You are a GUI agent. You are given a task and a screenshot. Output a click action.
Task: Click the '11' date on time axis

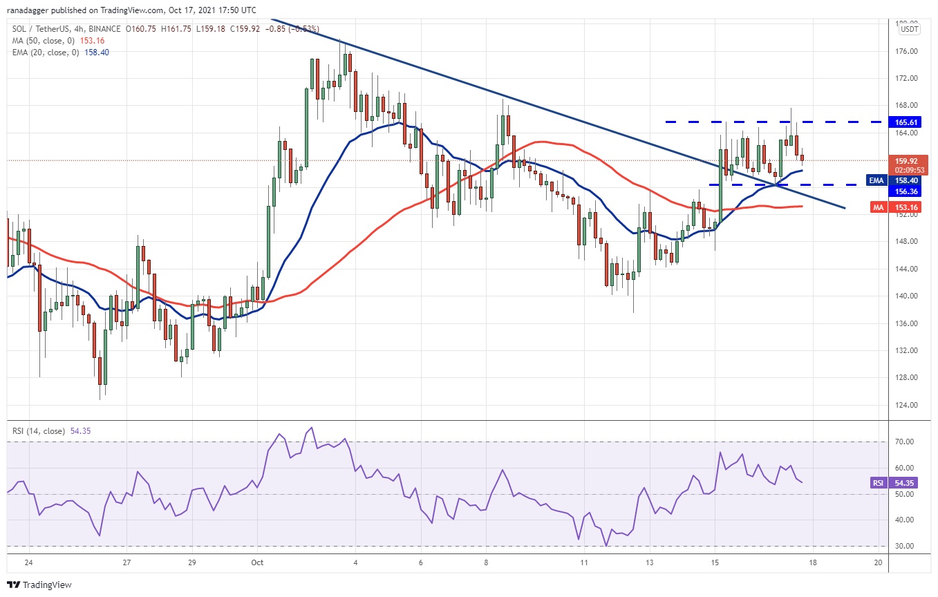coord(584,563)
